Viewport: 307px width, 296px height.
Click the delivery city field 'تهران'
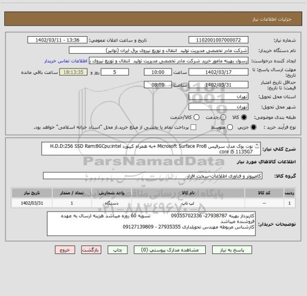tap(219, 107)
